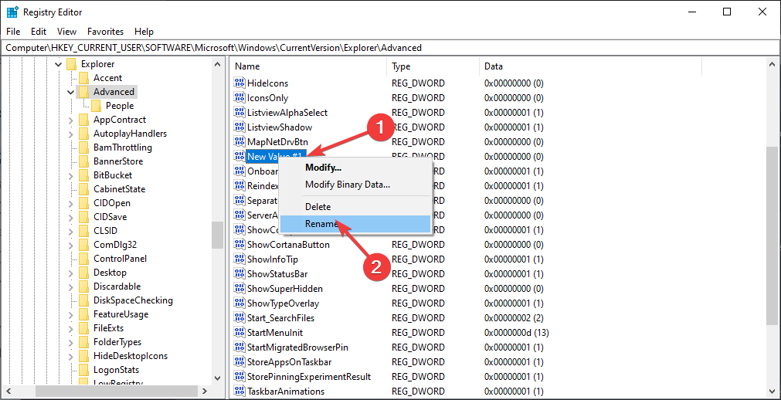The height and width of the screenshot is (400, 781).
Task: Click the data 0x0000000d (13)
Action: tap(517, 332)
